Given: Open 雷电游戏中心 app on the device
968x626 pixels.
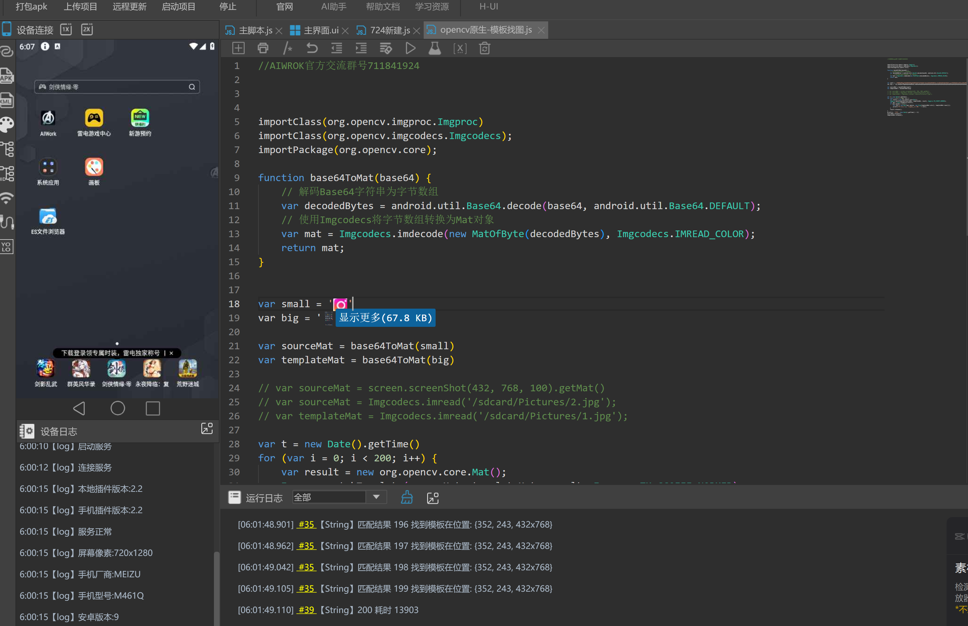Looking at the screenshot, I should tap(94, 123).
